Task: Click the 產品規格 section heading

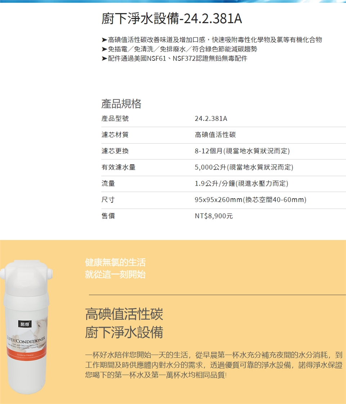Action: [121, 104]
